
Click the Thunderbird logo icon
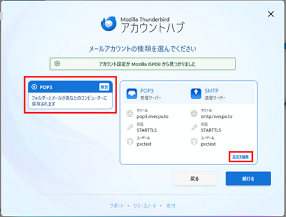pos(109,24)
